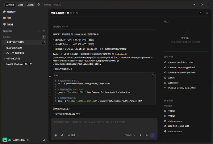Open the GLM-5.2 model dropdown
The height and width of the screenshot is (144, 213).
click(x=130, y=135)
